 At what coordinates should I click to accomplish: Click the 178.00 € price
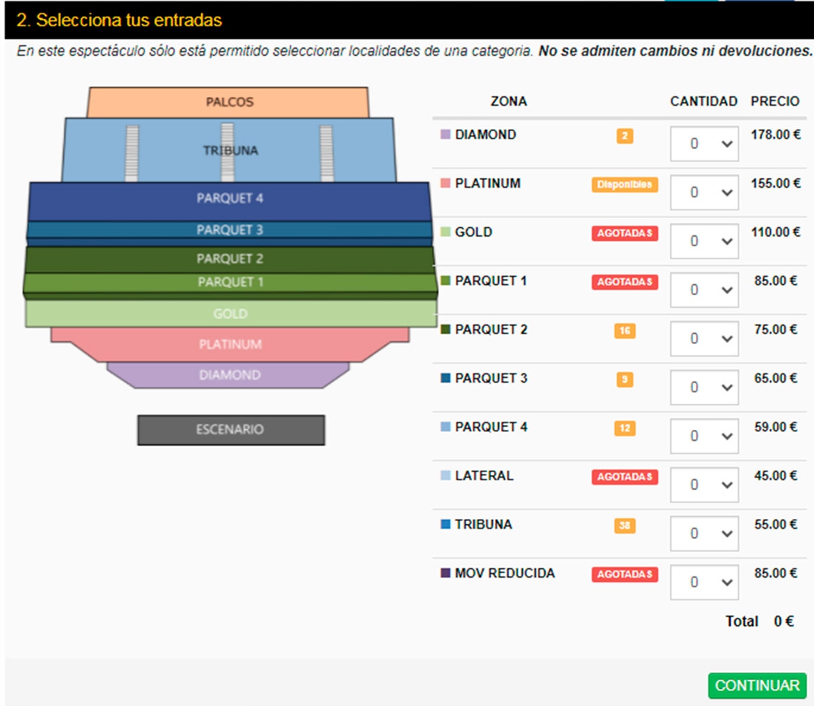tap(775, 134)
